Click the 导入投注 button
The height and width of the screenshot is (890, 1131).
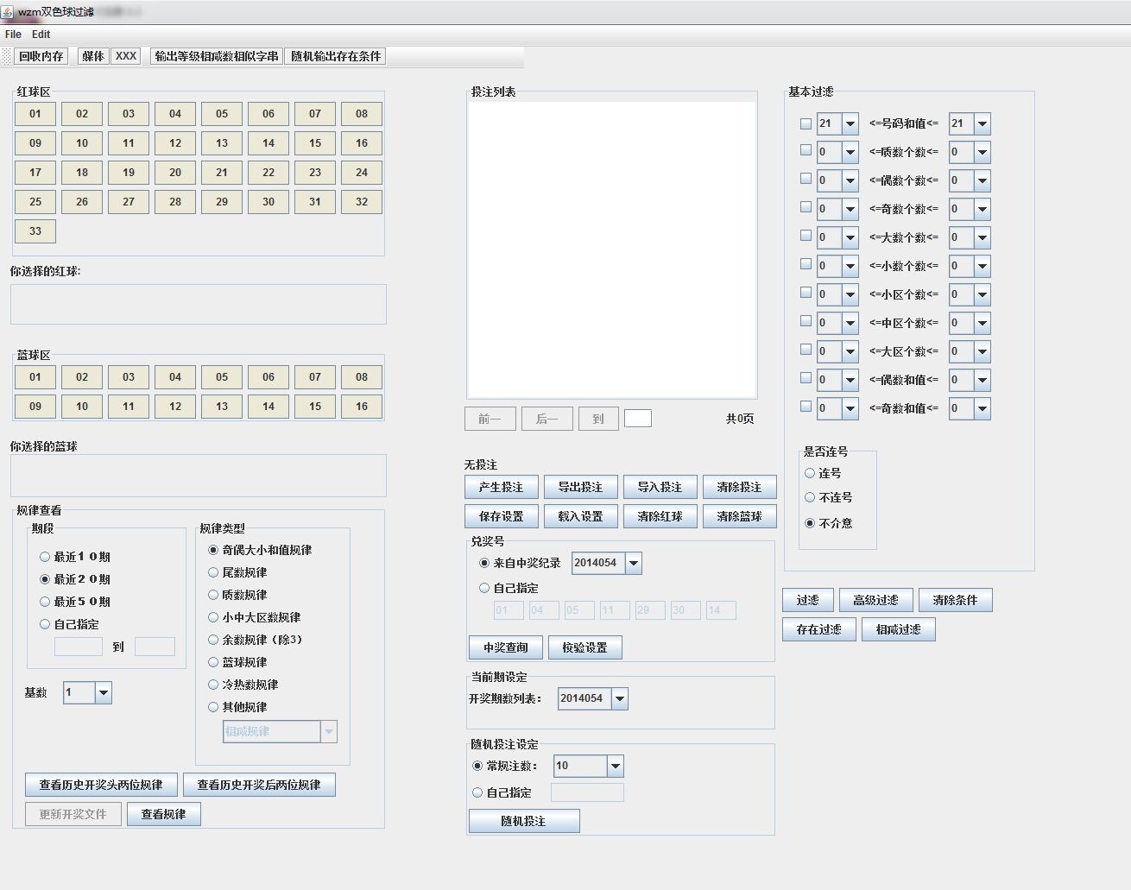[660, 487]
